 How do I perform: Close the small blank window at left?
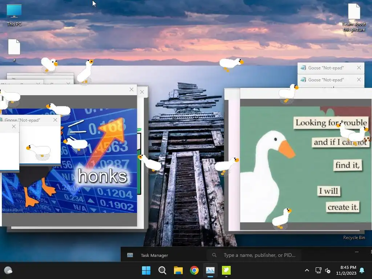tap(14, 126)
